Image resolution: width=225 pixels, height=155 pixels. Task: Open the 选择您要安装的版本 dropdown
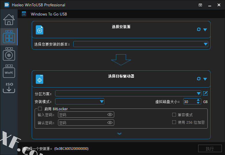point(205,44)
